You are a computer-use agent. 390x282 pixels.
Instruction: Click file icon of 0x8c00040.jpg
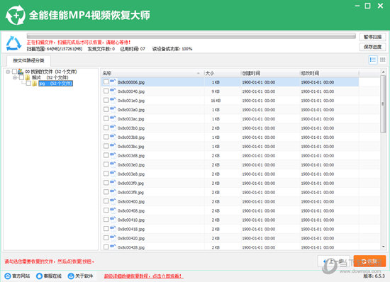coord(113,91)
